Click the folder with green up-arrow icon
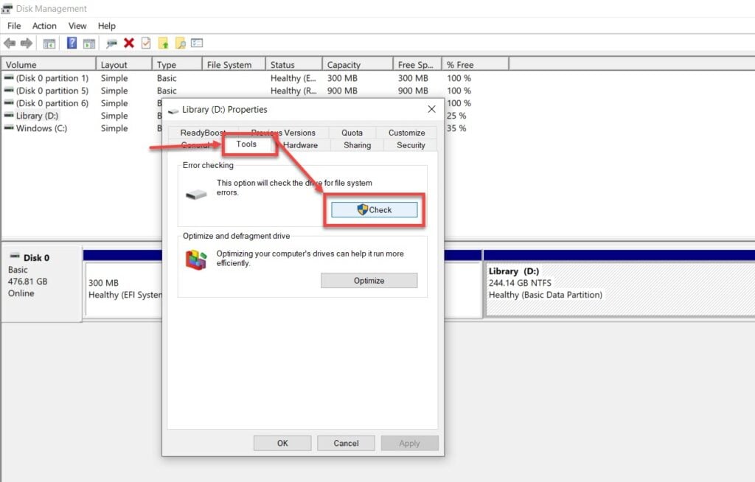The width and height of the screenshot is (755, 482). (163, 43)
